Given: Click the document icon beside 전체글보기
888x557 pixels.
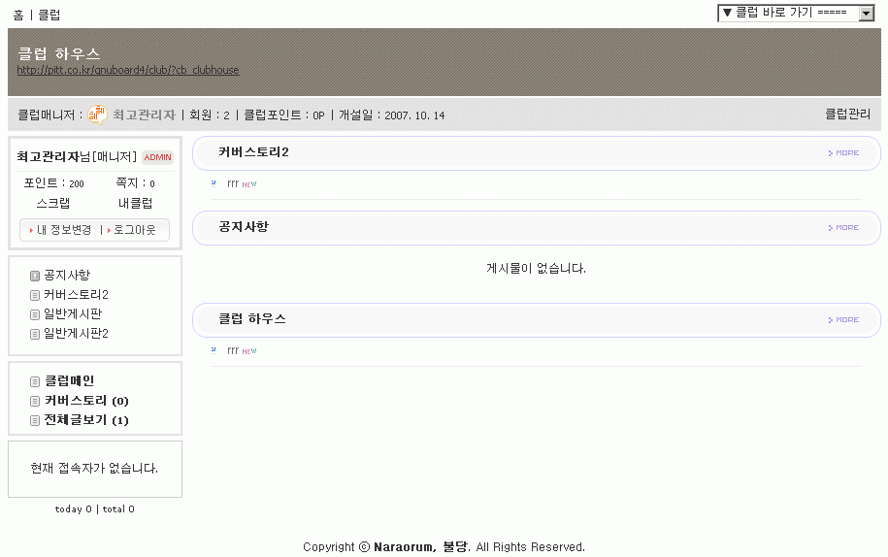Looking at the screenshot, I should tap(35, 420).
